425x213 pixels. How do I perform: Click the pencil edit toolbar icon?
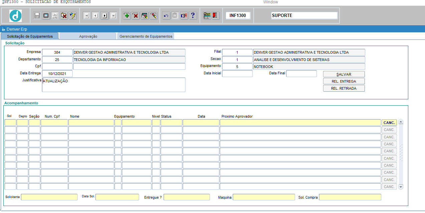click(154, 15)
